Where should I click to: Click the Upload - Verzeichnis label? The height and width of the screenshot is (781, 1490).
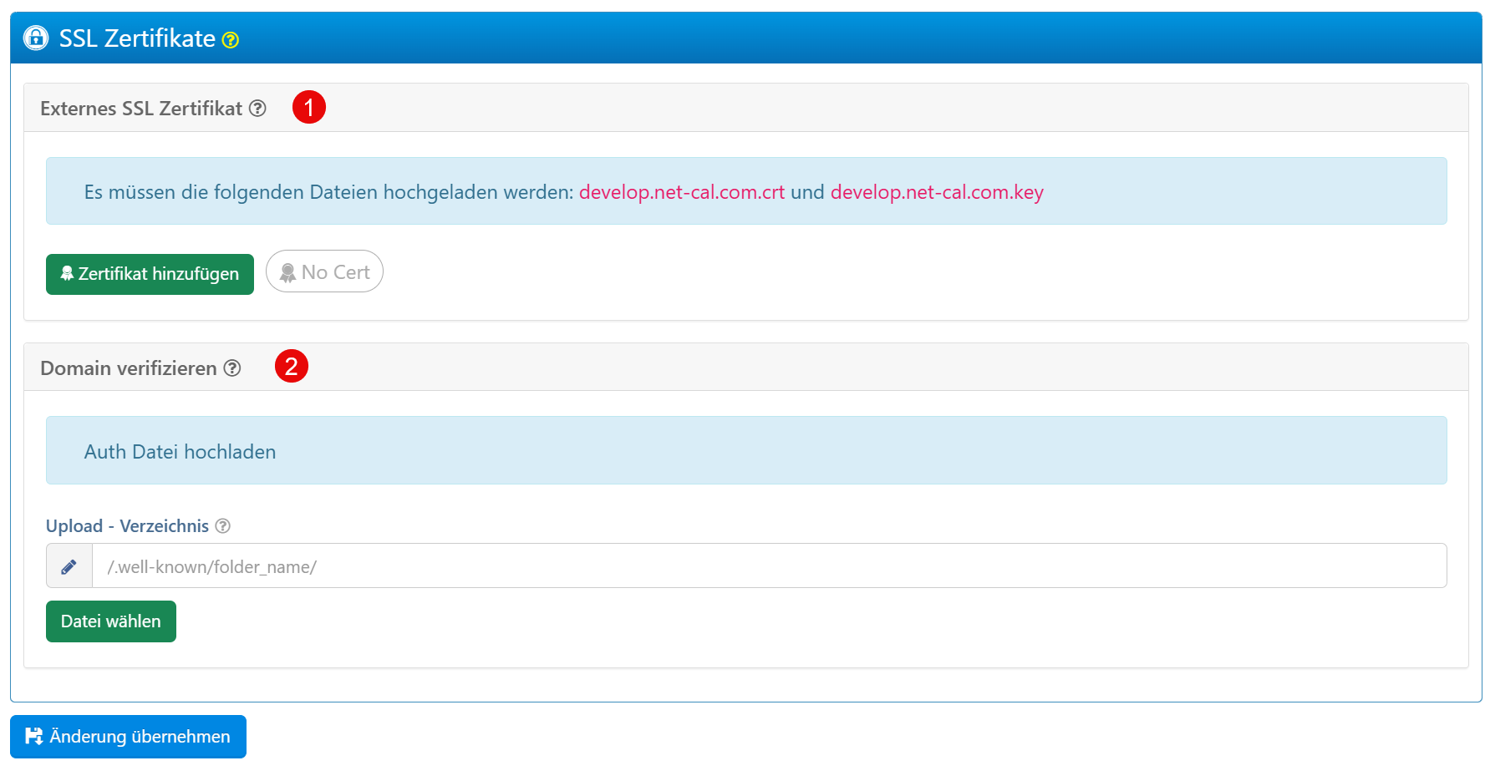[x=127, y=526]
